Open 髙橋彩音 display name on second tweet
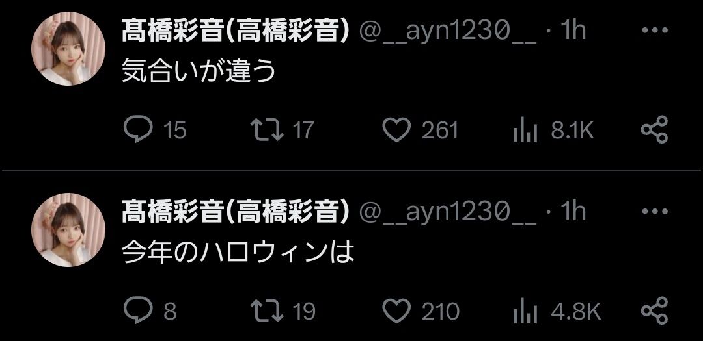This screenshot has width=703, height=341. [236, 212]
